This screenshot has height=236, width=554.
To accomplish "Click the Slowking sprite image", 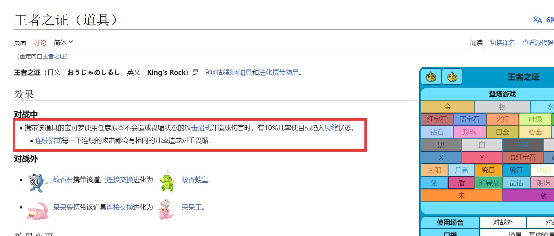I will tap(167, 209).
